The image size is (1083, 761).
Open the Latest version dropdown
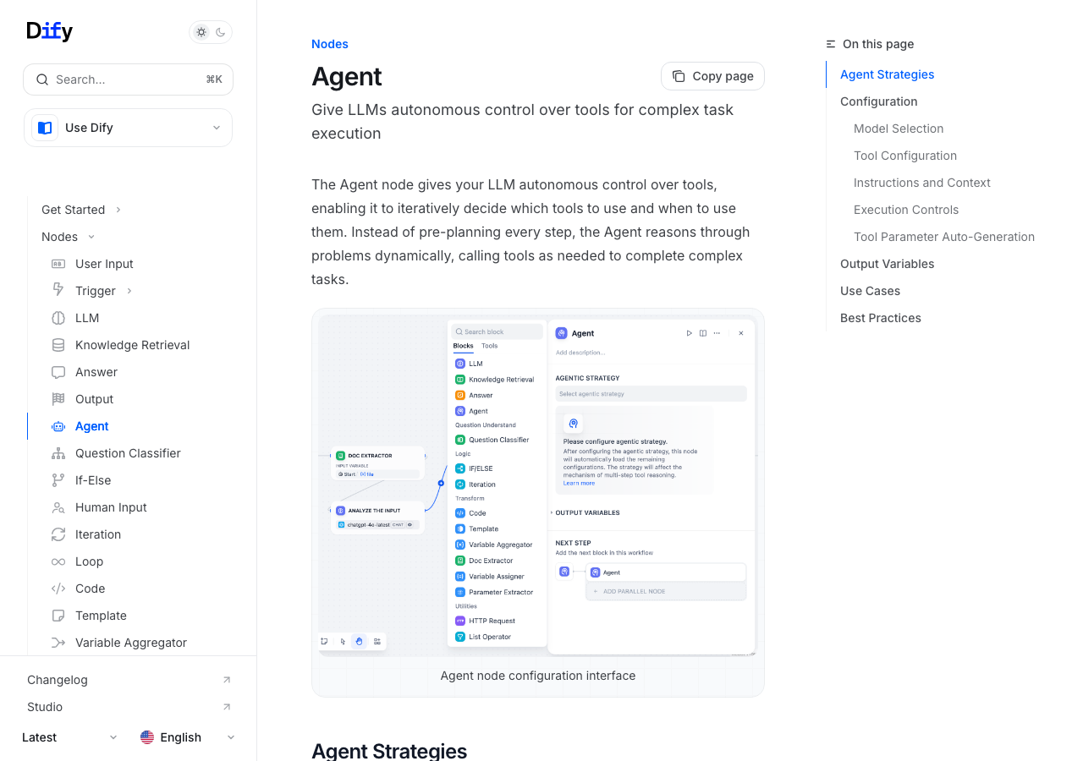pos(69,737)
